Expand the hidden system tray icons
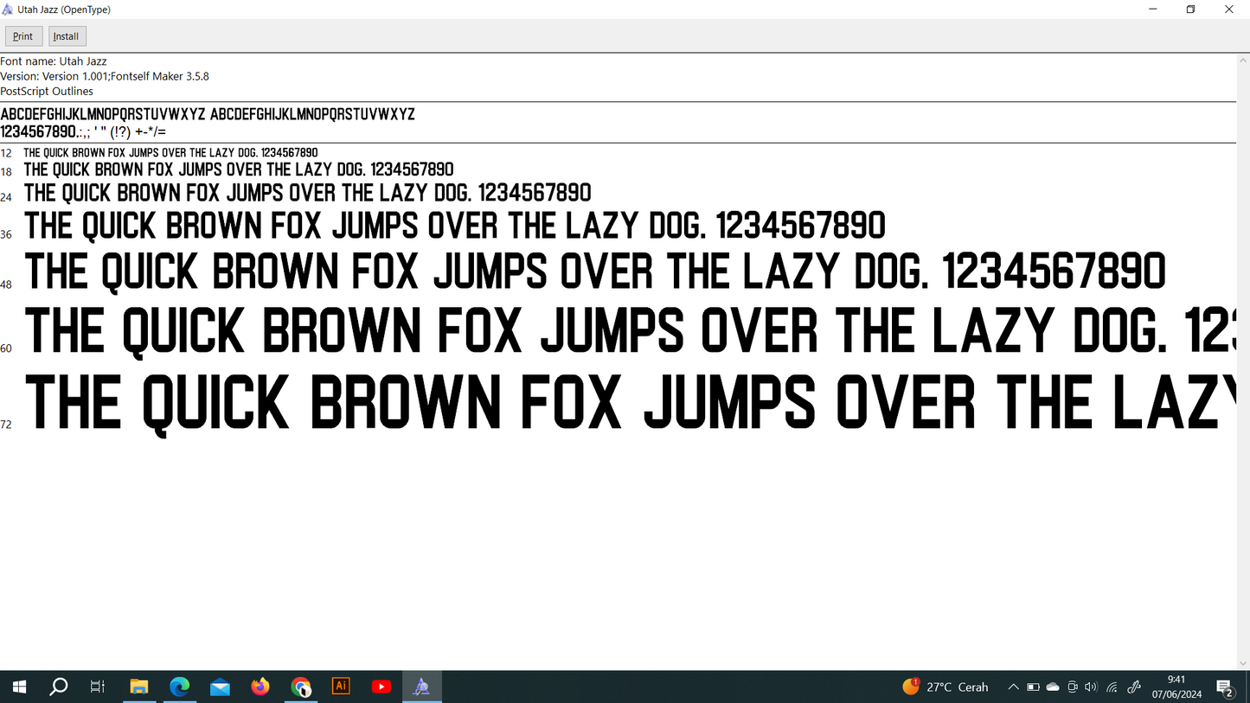Image resolution: width=1250 pixels, height=703 pixels. 1013,687
